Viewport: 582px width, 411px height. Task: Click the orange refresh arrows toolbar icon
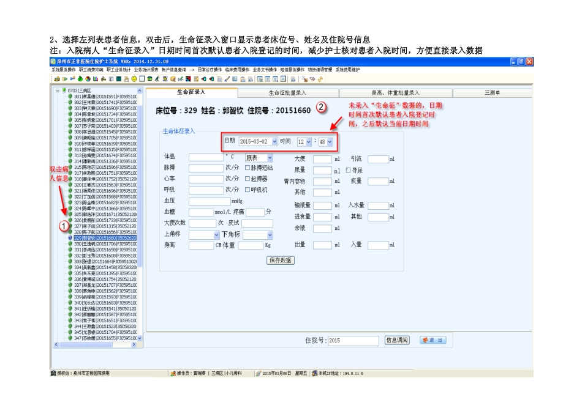(320, 79)
